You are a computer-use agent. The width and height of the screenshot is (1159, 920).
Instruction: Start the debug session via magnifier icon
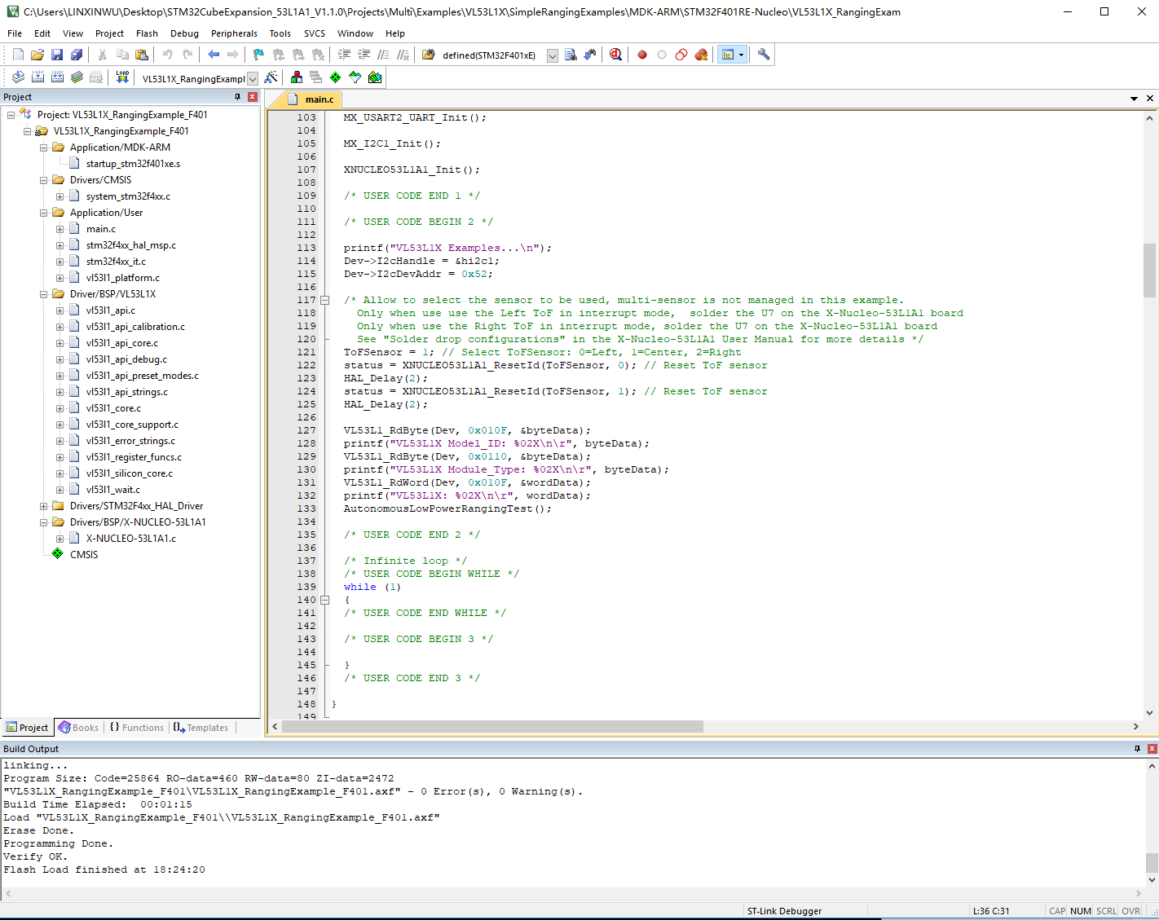615,55
